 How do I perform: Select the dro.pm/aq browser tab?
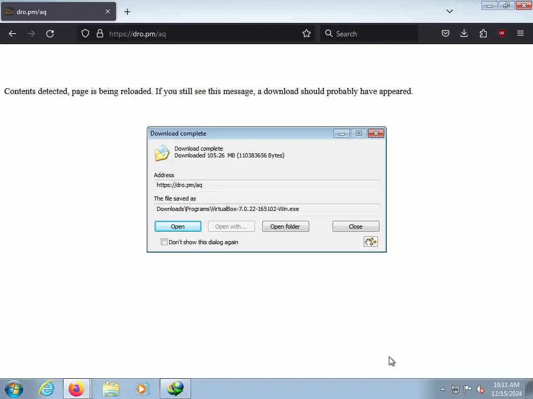pyautogui.click(x=58, y=11)
